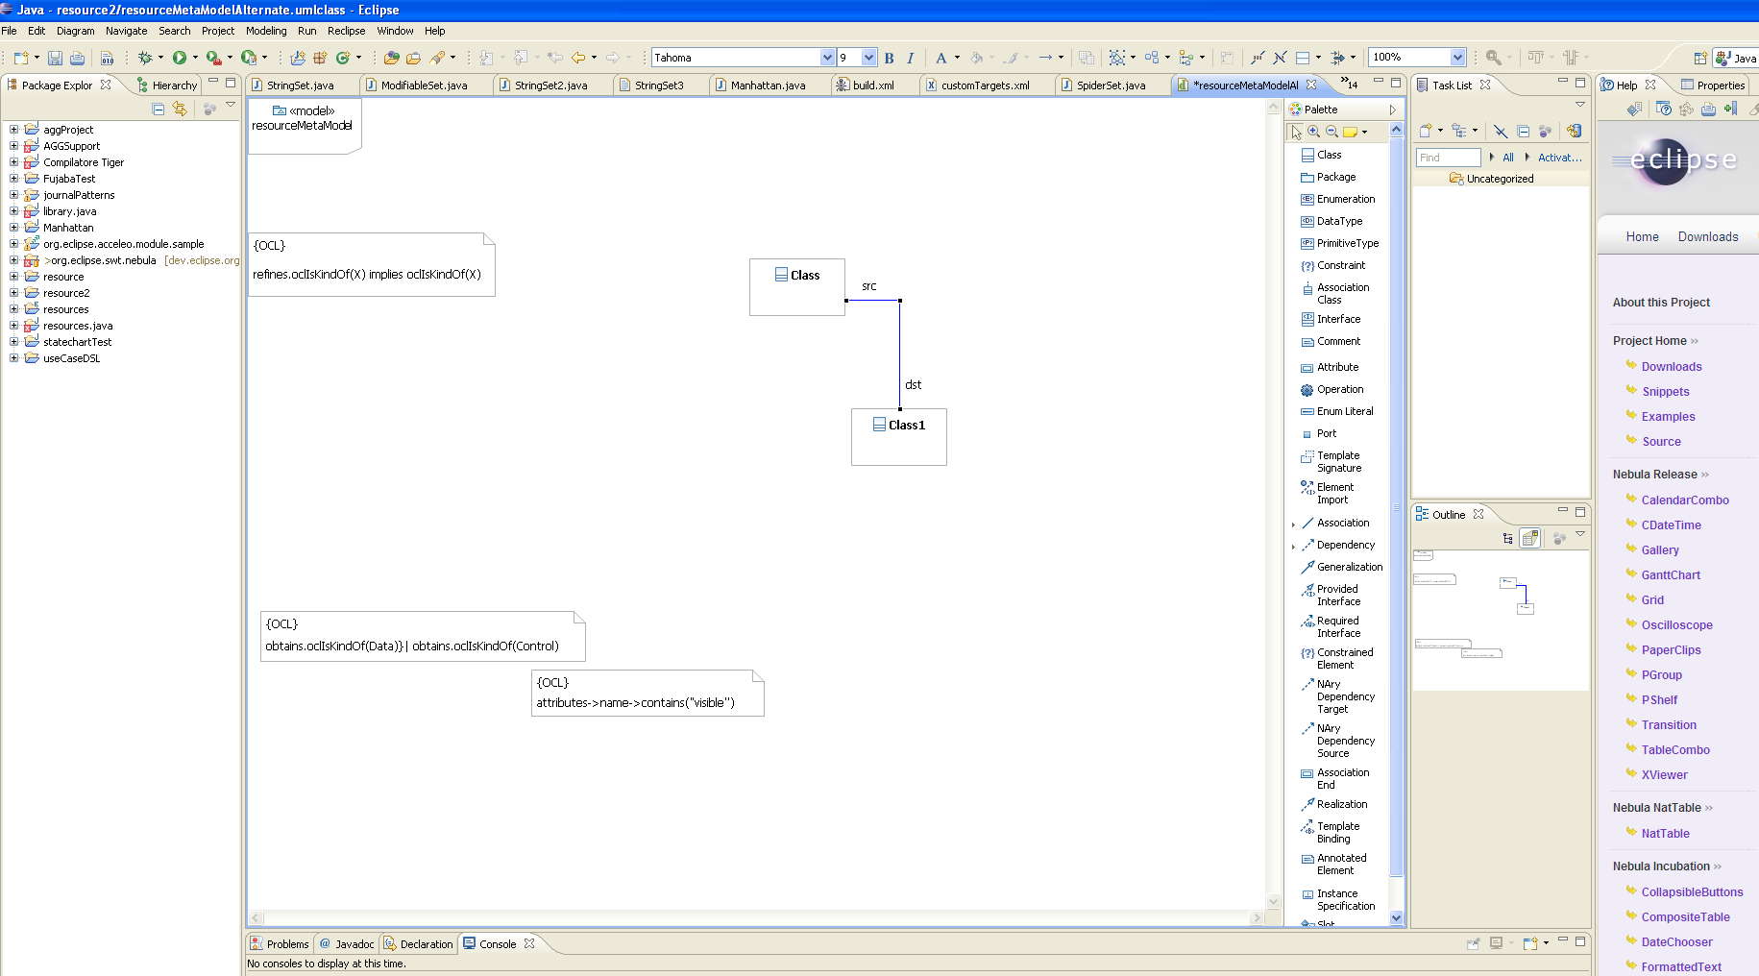Screen dimensions: 1759x976
Task: Click the Downloads link under Project Home
Action: coord(1672,367)
